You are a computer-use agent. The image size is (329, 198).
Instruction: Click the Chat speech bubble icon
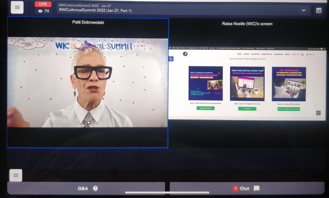pyautogui.click(x=256, y=188)
